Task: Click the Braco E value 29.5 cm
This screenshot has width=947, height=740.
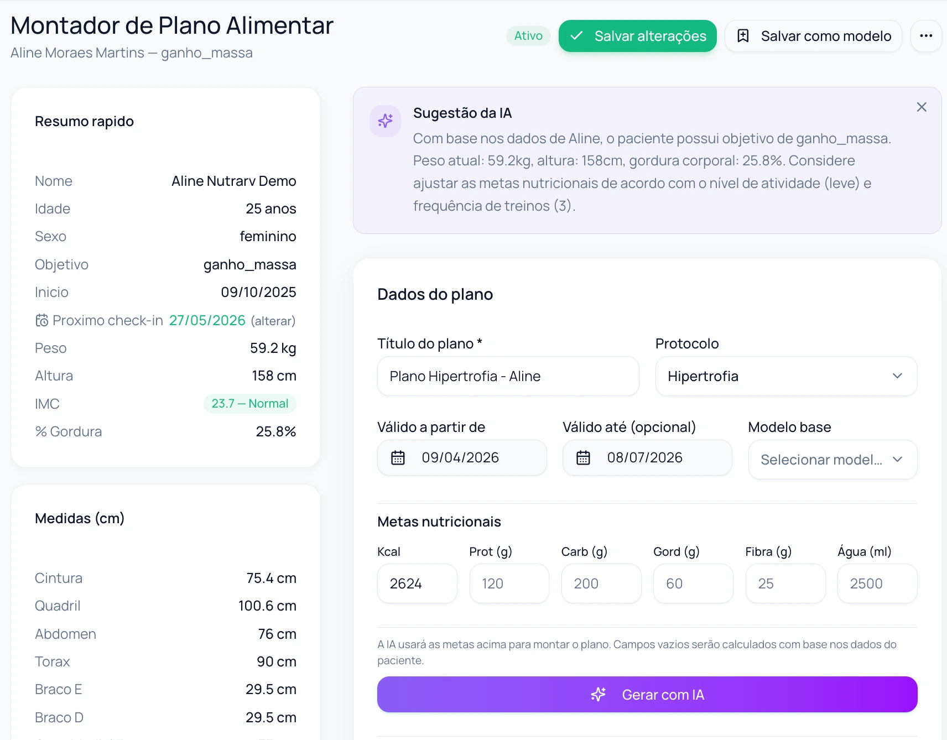Action: 271,690
